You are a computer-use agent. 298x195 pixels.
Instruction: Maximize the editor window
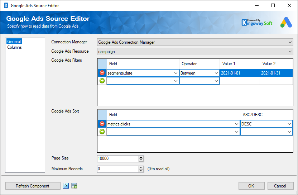coord(273,5)
